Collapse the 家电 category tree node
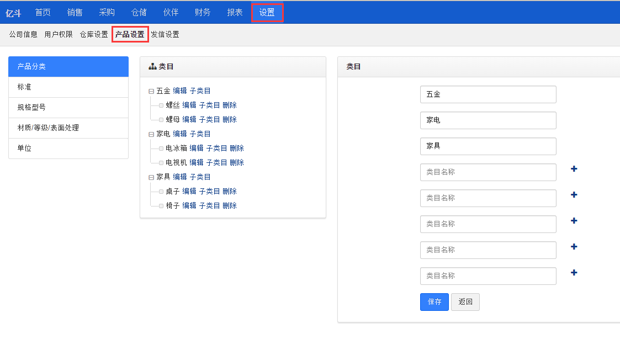 click(151, 134)
